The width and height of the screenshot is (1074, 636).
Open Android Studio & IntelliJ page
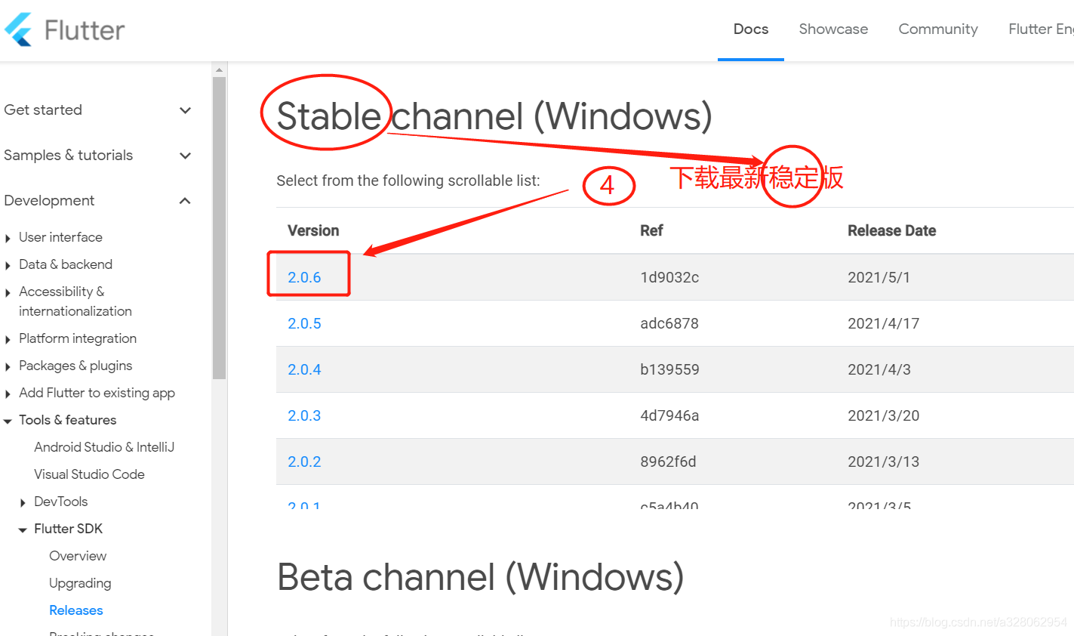[104, 447]
